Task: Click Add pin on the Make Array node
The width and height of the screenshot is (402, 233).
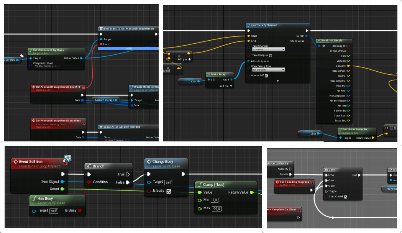Action: pos(226,86)
